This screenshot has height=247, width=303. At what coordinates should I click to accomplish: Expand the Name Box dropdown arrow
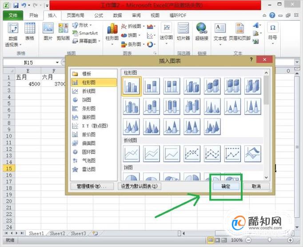57,62
